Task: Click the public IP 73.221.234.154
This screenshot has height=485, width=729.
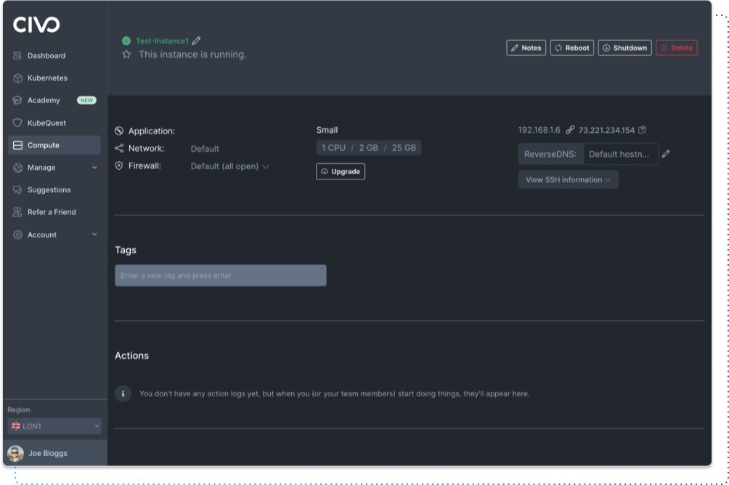Action: (606, 130)
